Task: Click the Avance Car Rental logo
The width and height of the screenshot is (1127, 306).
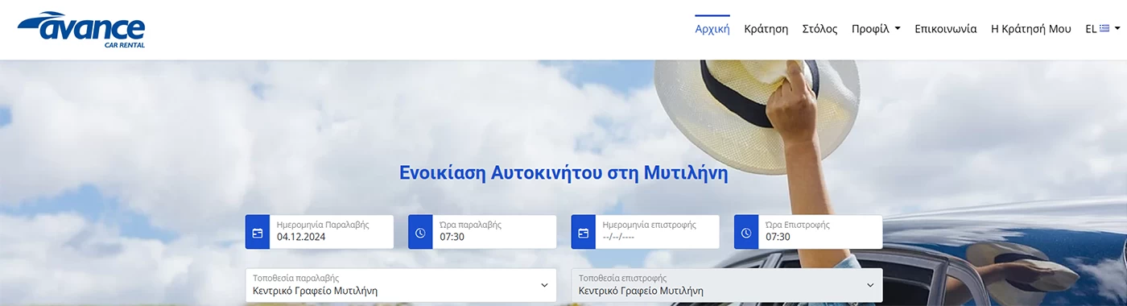Action: pos(80,30)
